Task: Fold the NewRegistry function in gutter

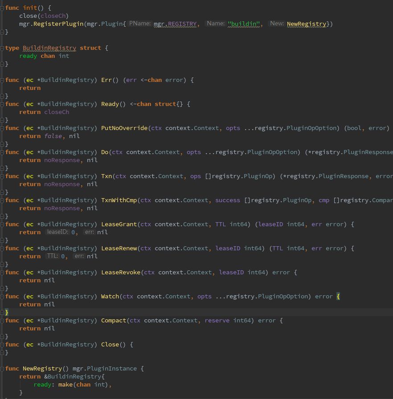Action: pyautogui.click(x=2, y=369)
